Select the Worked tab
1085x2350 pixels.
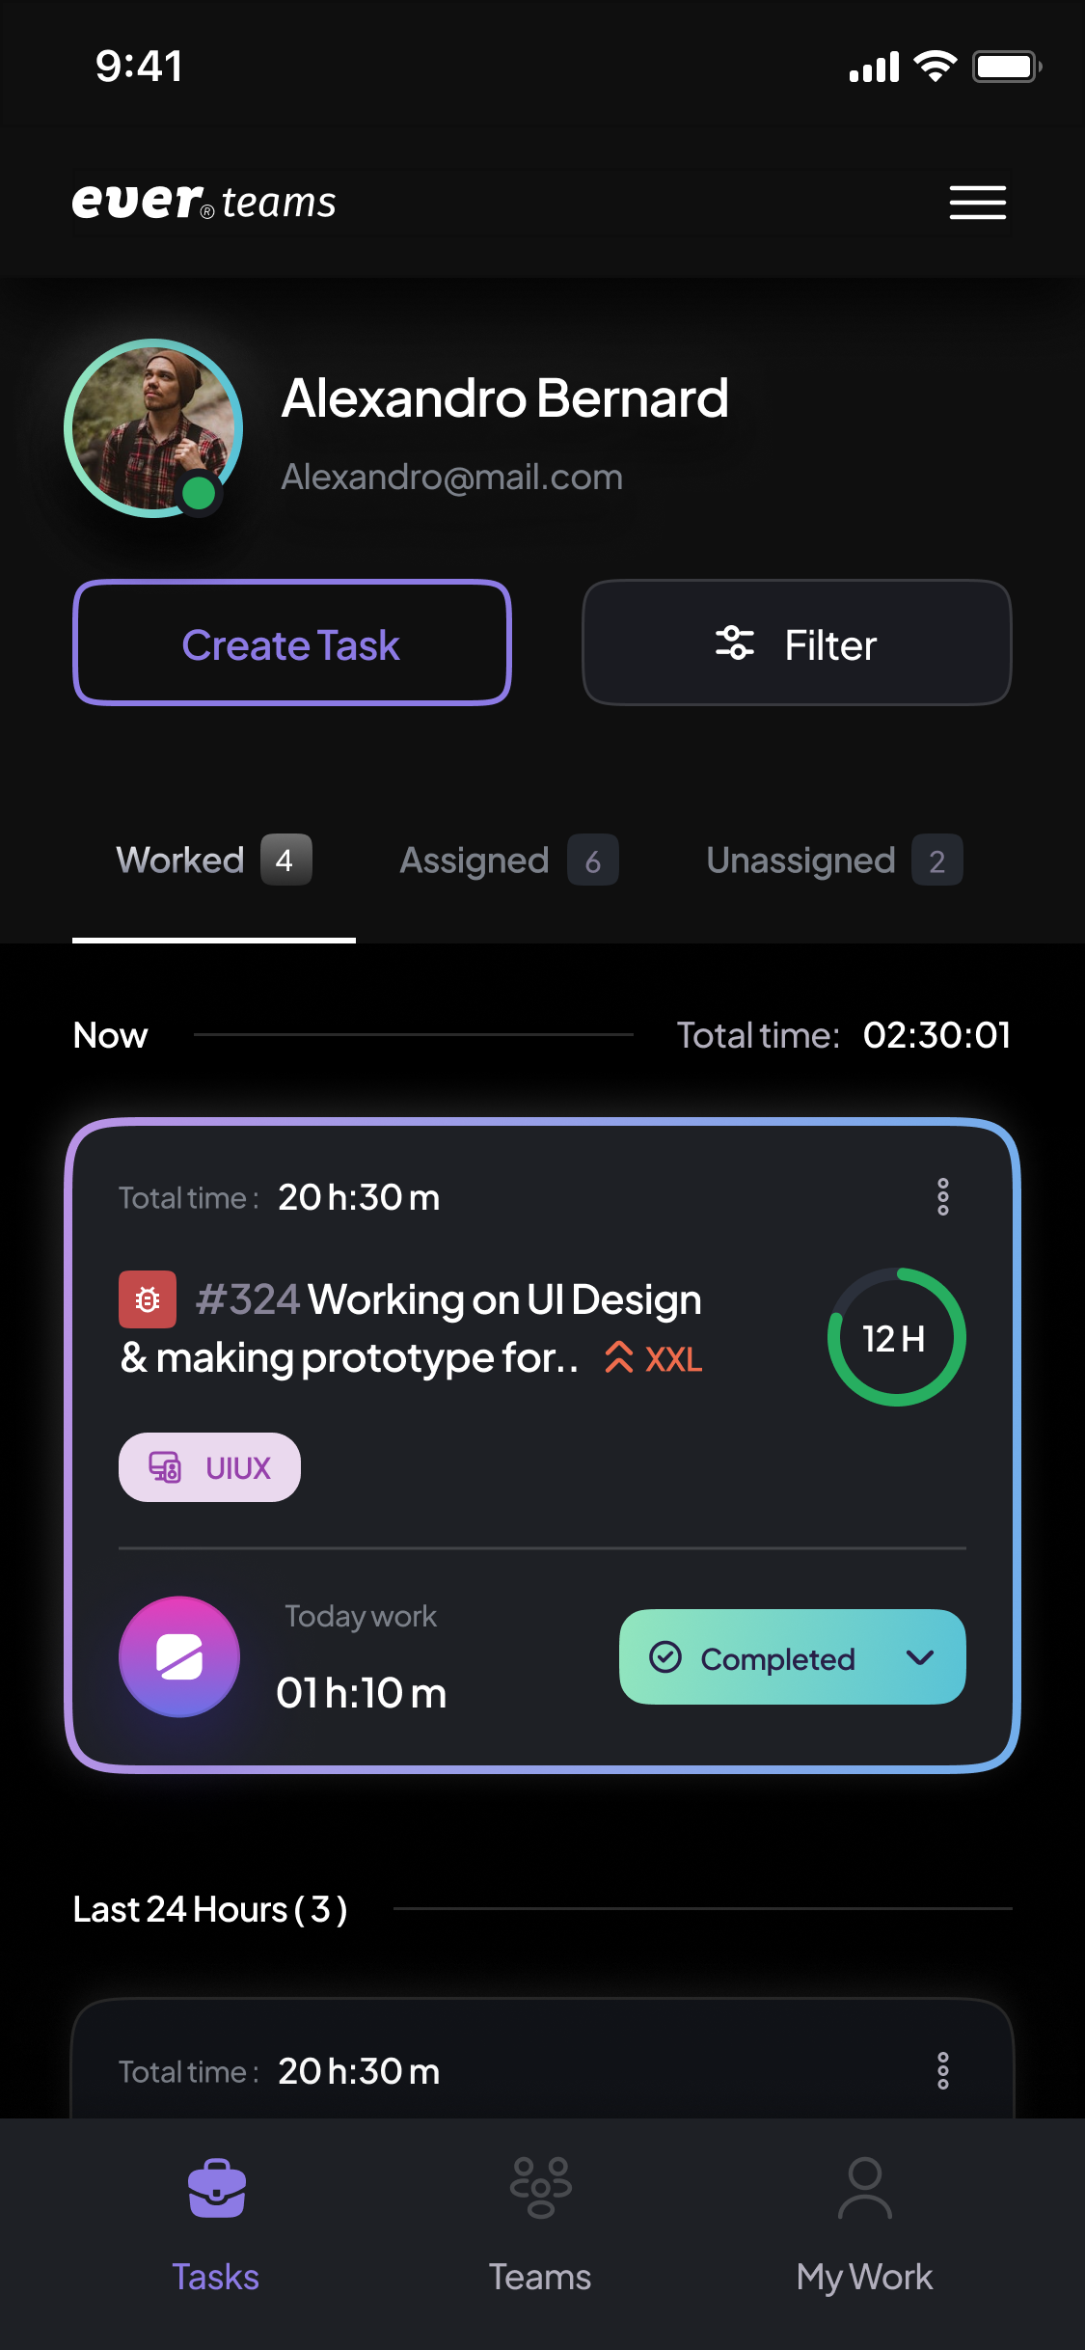point(213,861)
